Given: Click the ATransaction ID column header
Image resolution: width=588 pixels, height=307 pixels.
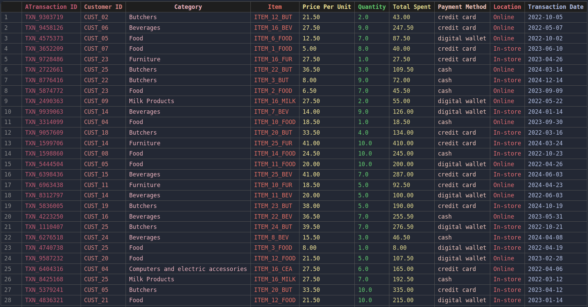Looking at the screenshot, I should click(51, 7).
